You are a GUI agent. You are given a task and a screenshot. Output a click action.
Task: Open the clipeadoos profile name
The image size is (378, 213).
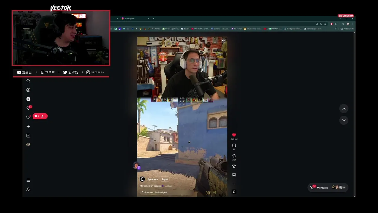(152, 179)
